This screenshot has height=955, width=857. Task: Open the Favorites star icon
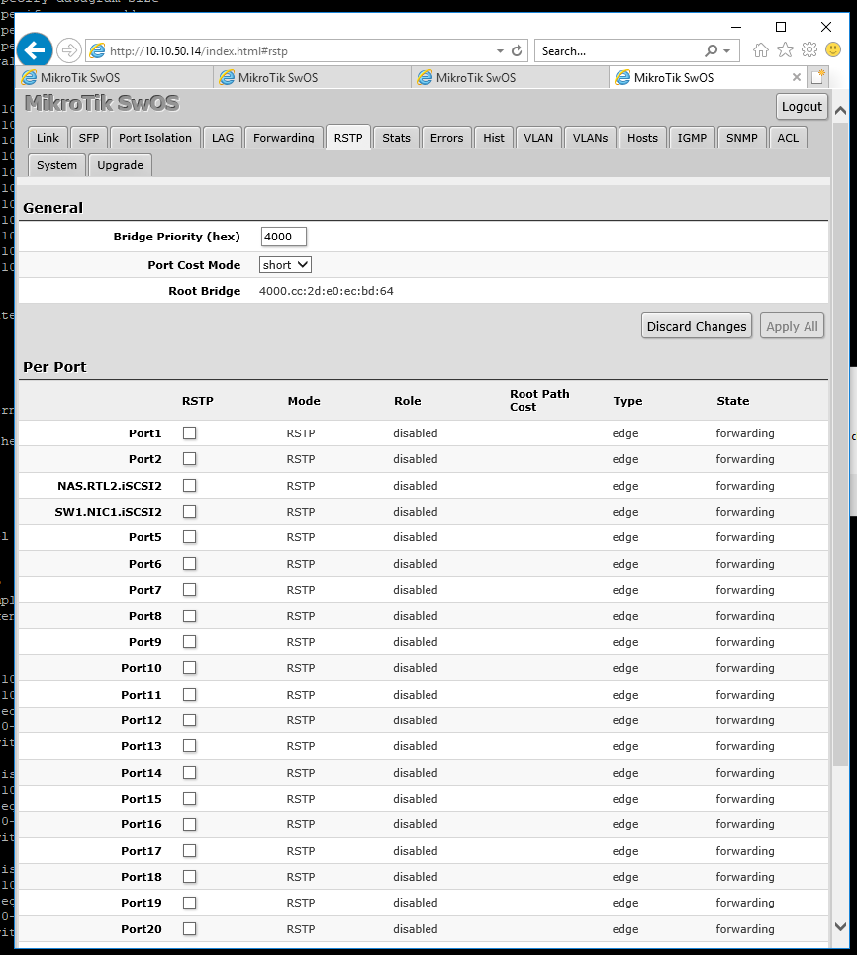(x=785, y=50)
